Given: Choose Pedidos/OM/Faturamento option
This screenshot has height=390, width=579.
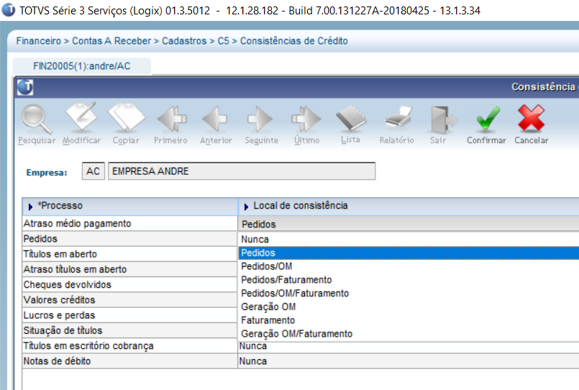Looking at the screenshot, I should tap(409, 294).
